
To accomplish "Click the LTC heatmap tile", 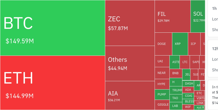I will click(185, 62).
